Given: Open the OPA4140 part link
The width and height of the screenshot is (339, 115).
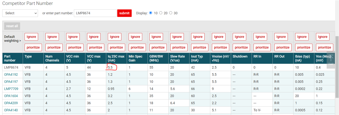Looking at the screenshot, I should coord(11,110).
